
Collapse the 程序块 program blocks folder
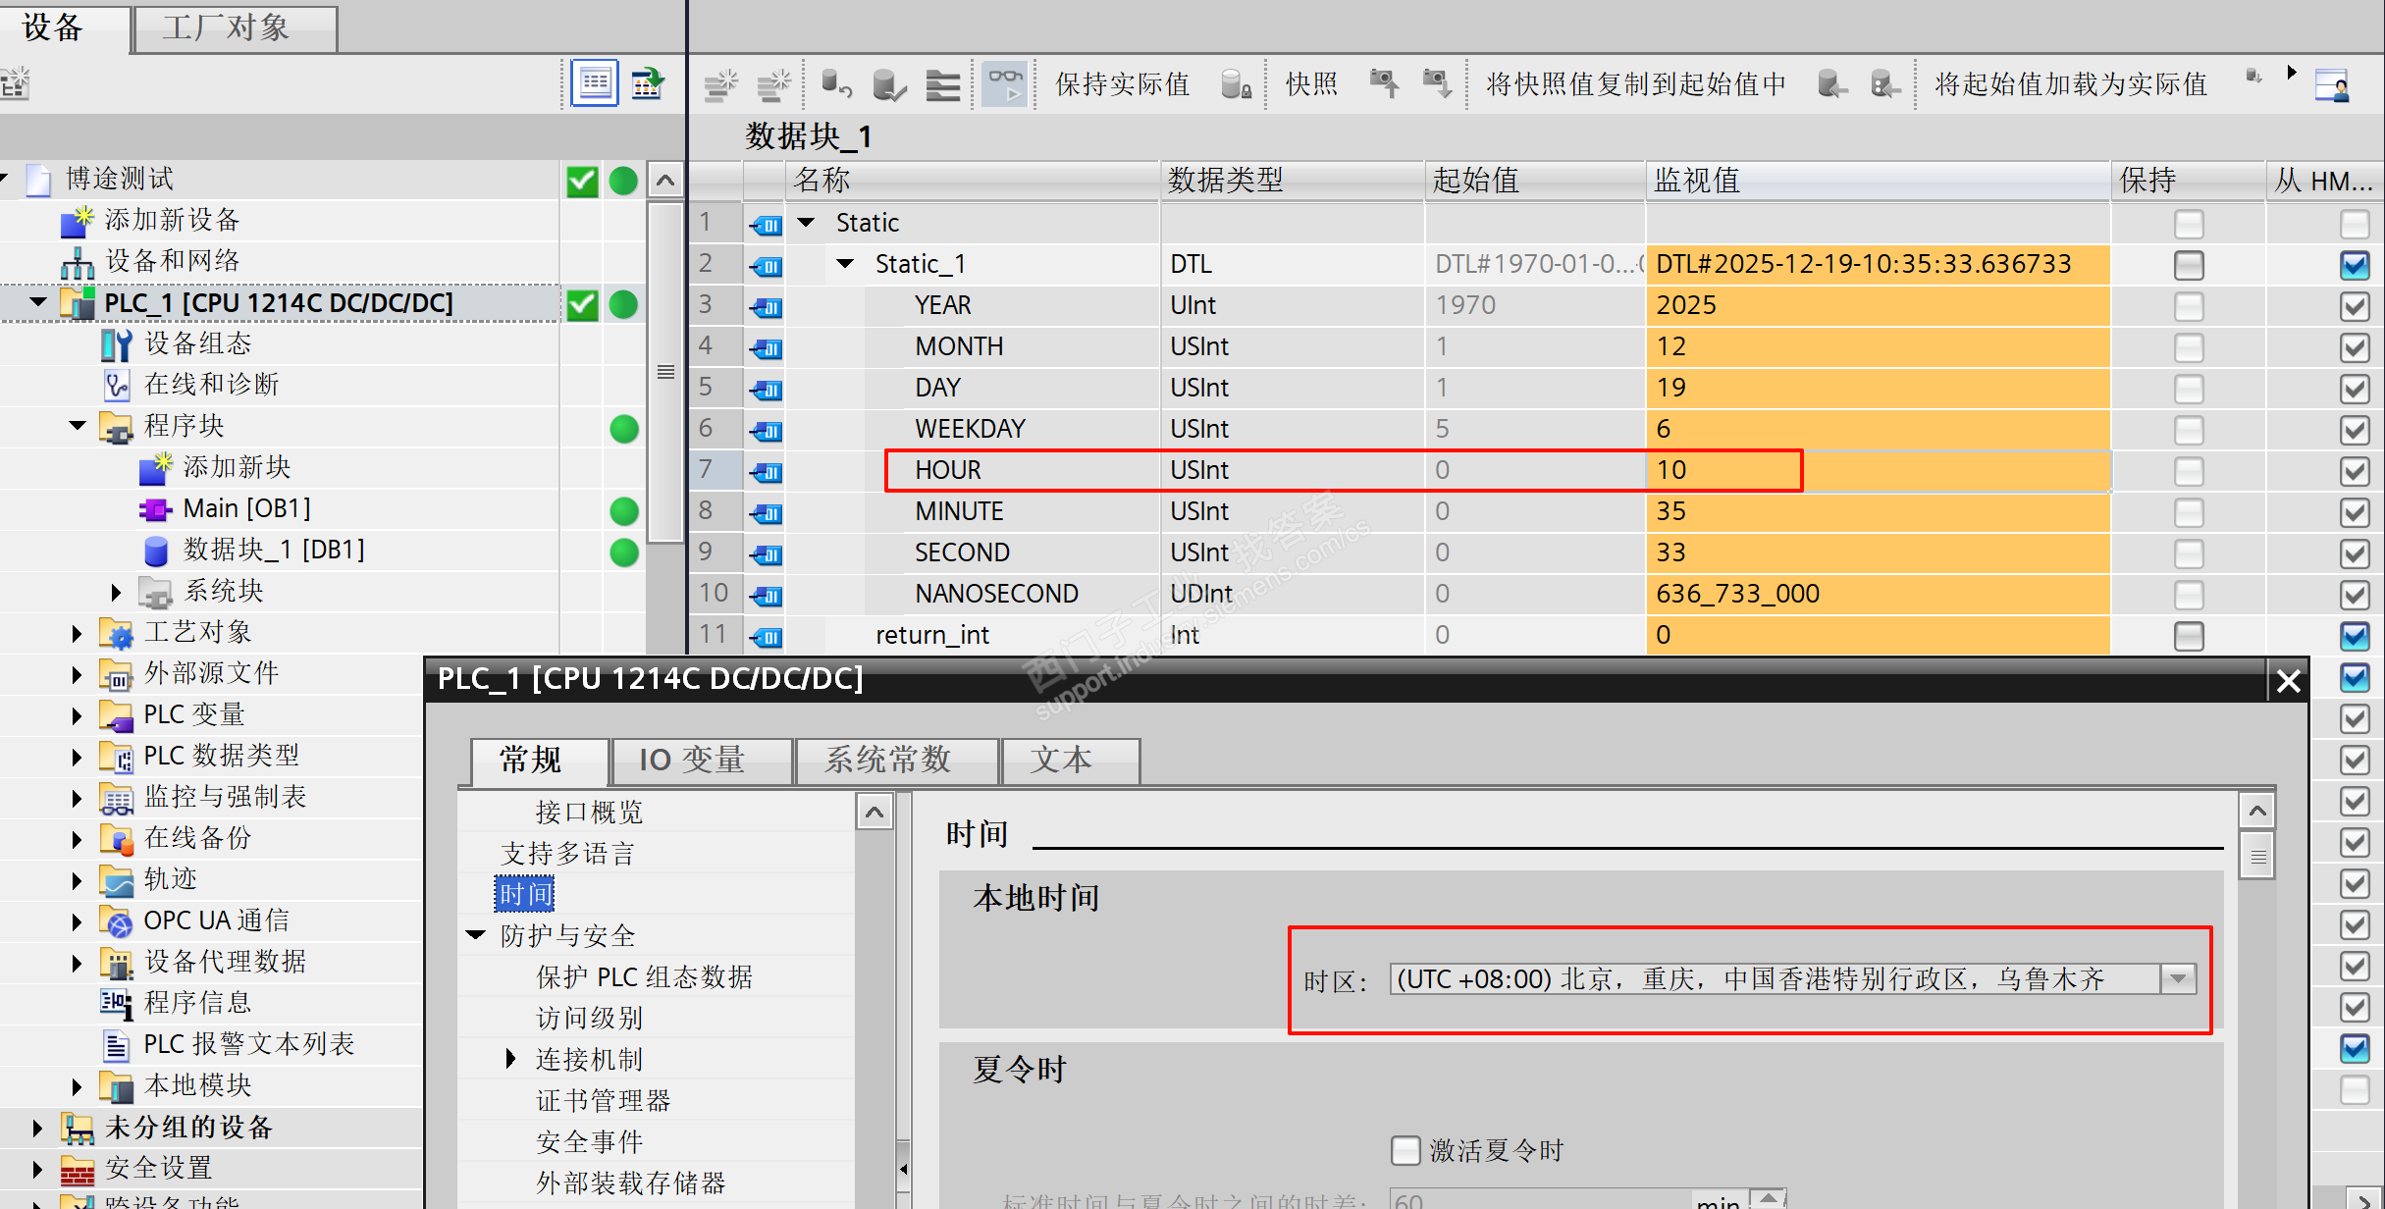tap(78, 426)
